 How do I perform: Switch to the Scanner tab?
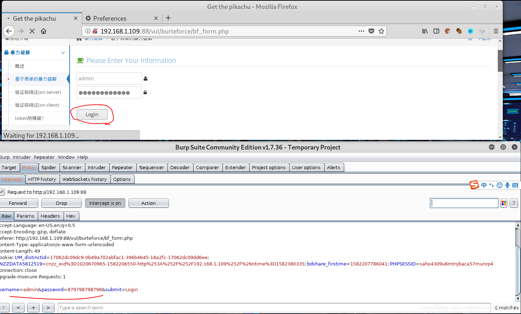pyautogui.click(x=72, y=167)
